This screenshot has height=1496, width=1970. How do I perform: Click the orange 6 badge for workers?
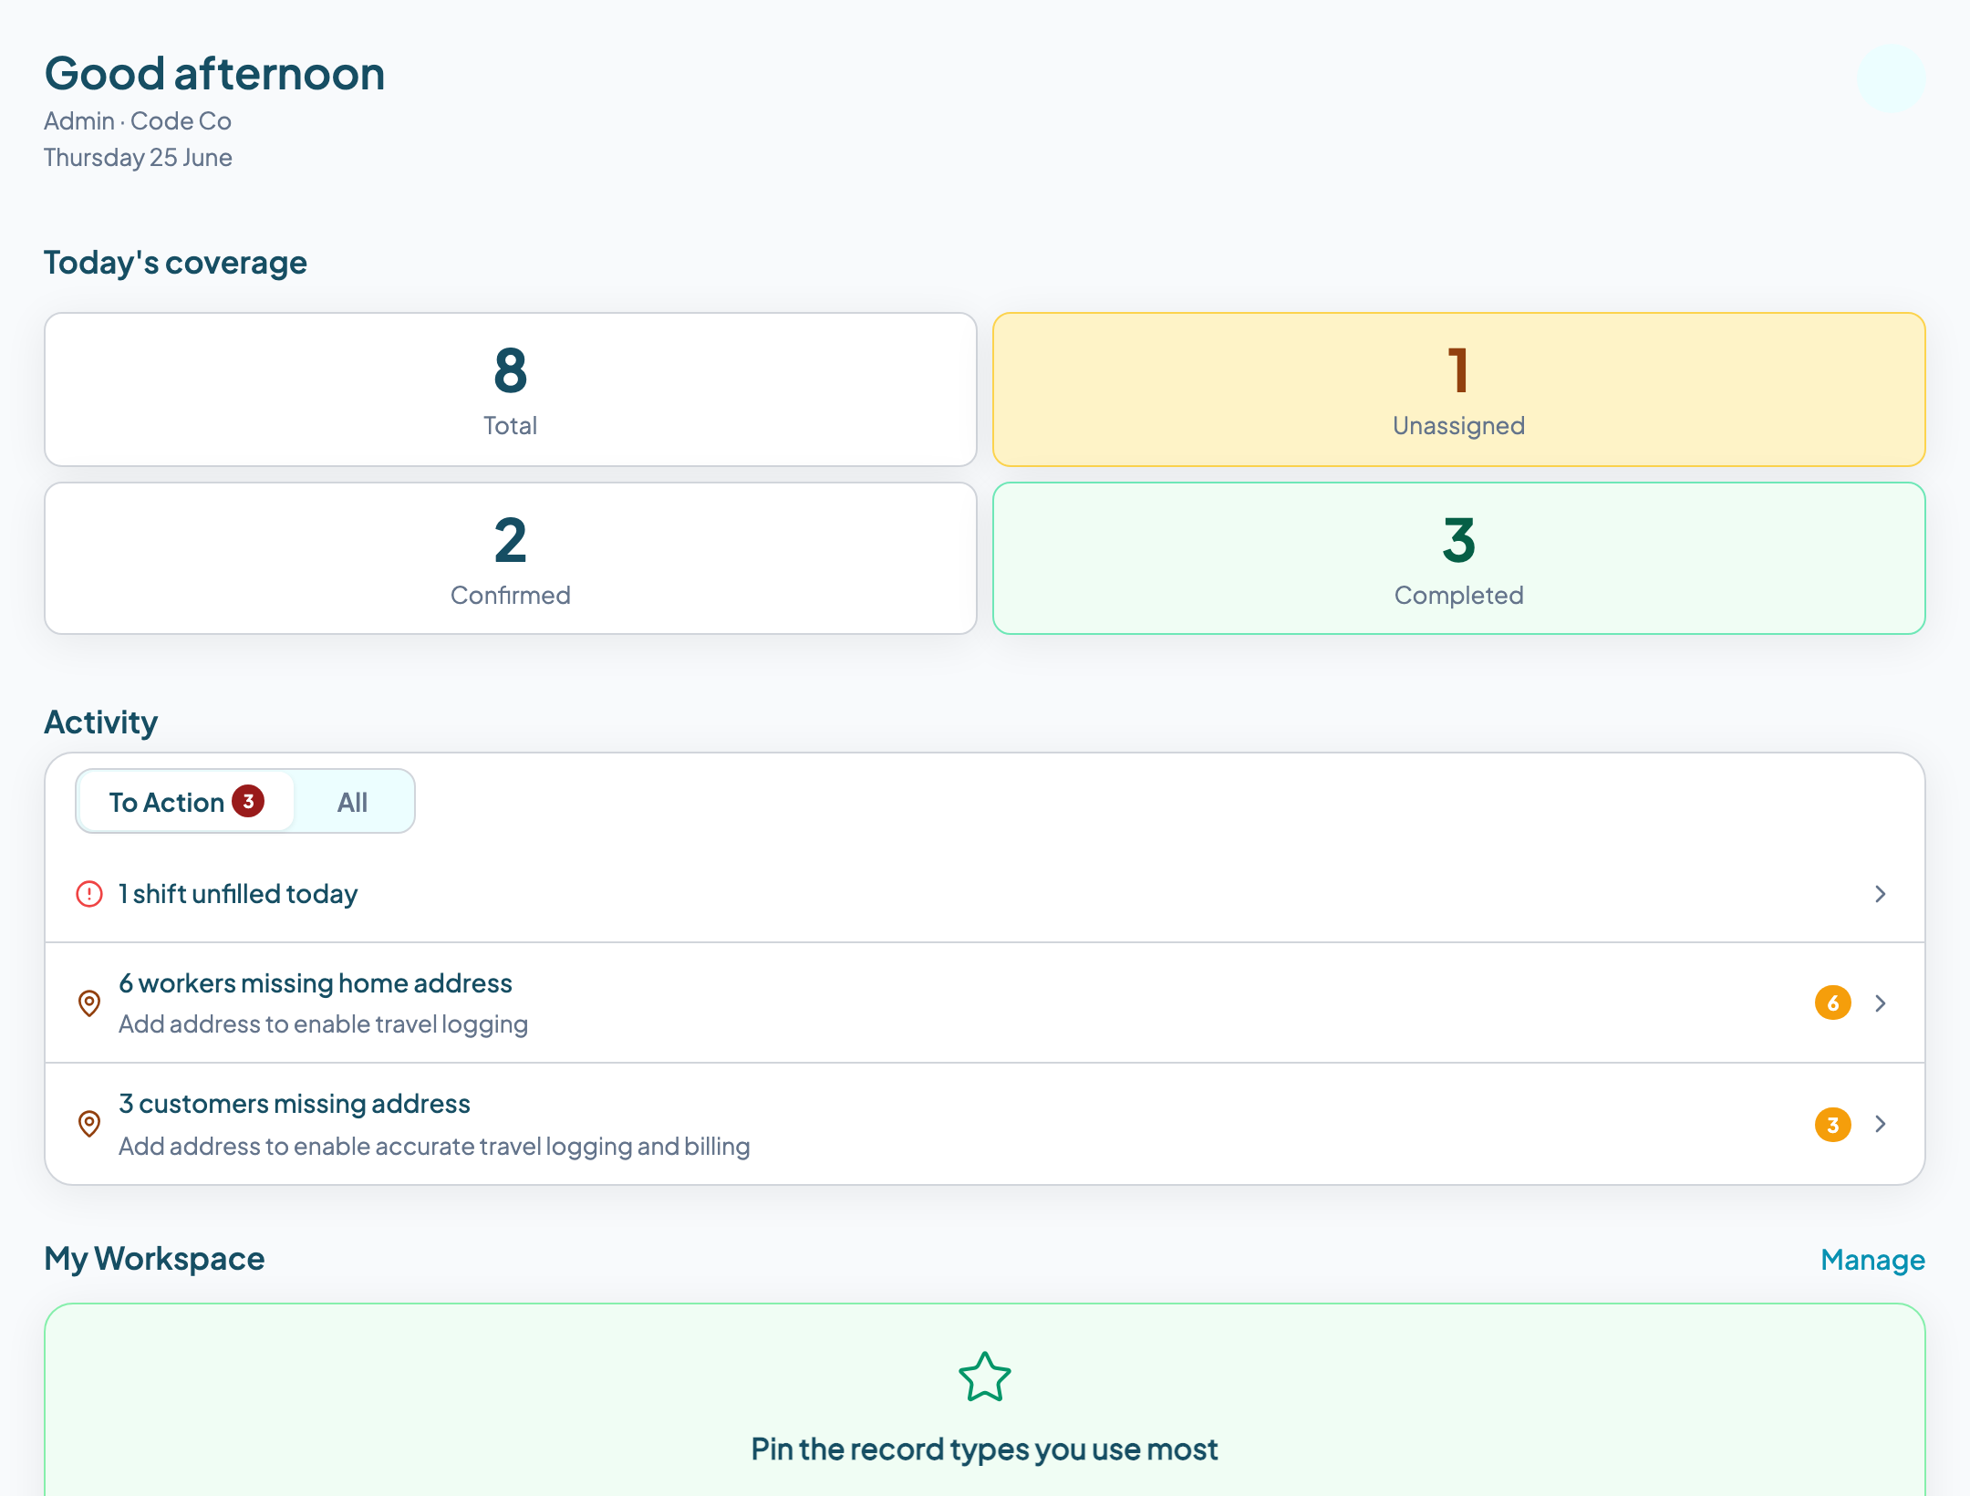click(1832, 1003)
